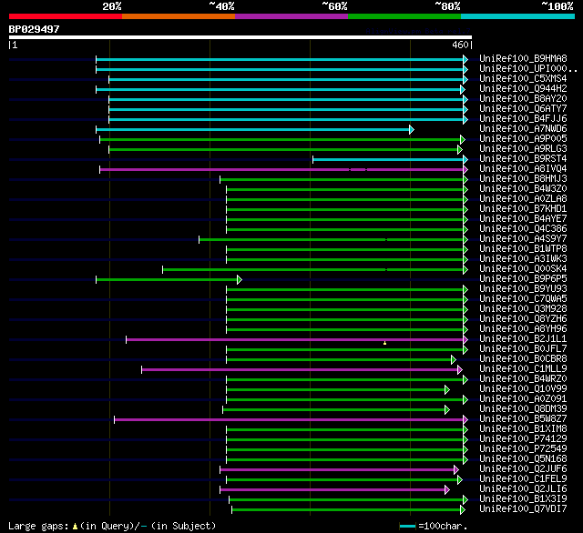583x533 pixels.
Task: Click the red 20% identity legend segment
Action: [66, 16]
